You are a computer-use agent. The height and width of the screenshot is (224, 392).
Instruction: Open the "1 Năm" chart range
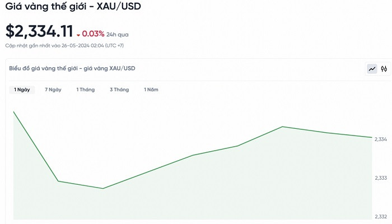(x=151, y=90)
